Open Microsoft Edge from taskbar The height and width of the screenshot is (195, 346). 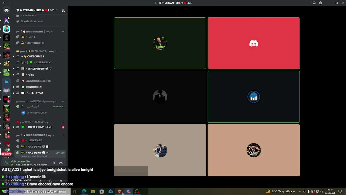(84, 191)
